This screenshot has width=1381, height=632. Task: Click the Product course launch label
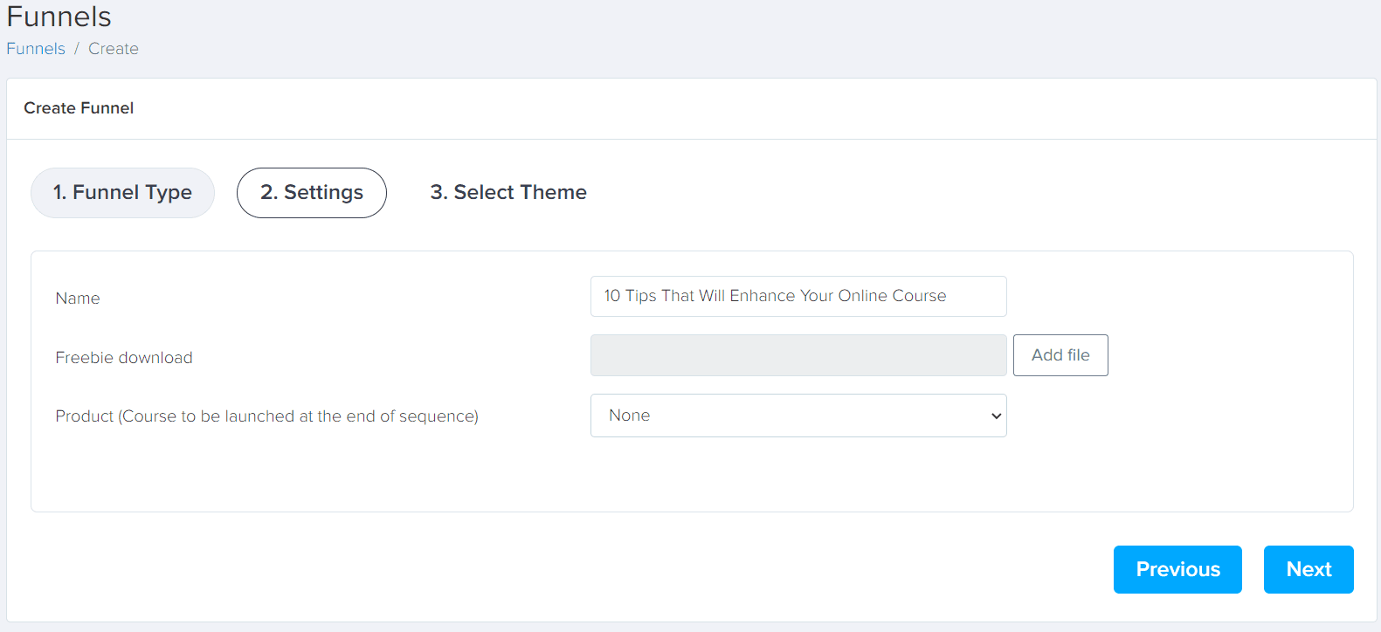266,416
